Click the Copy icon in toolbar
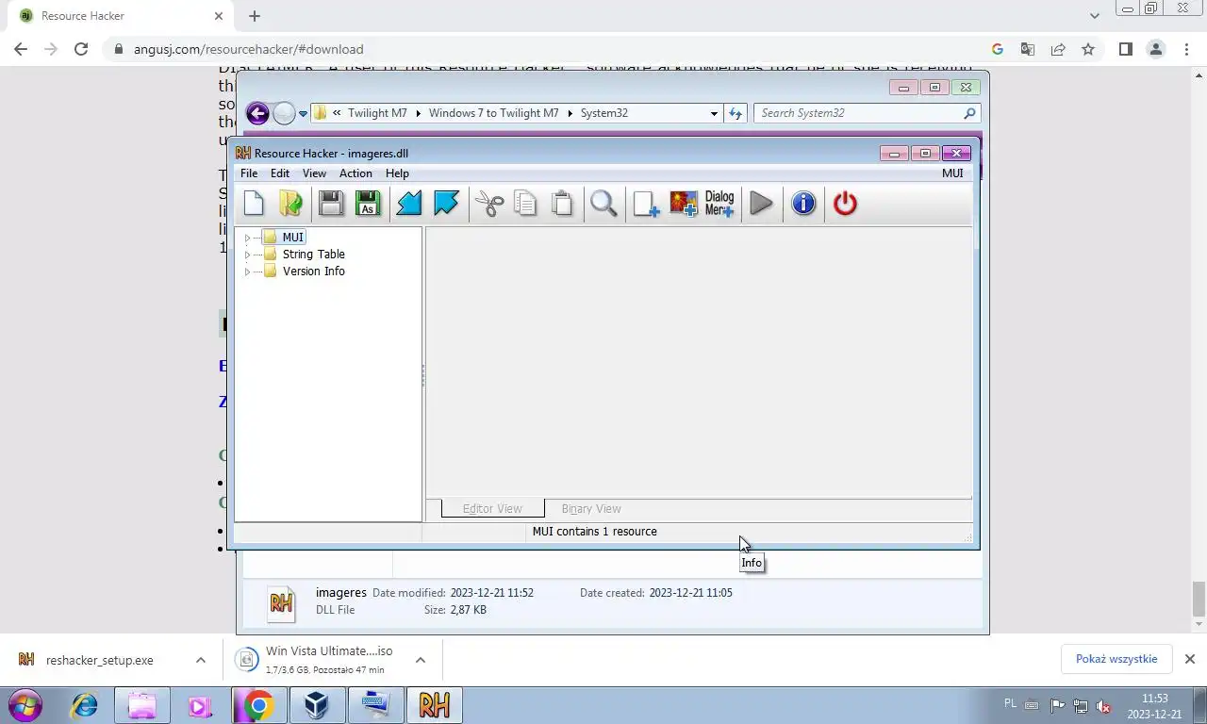The image size is (1207, 724). coord(525,204)
